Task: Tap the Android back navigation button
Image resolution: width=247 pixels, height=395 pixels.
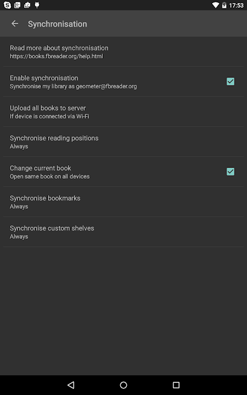Action: pyautogui.click(x=71, y=385)
